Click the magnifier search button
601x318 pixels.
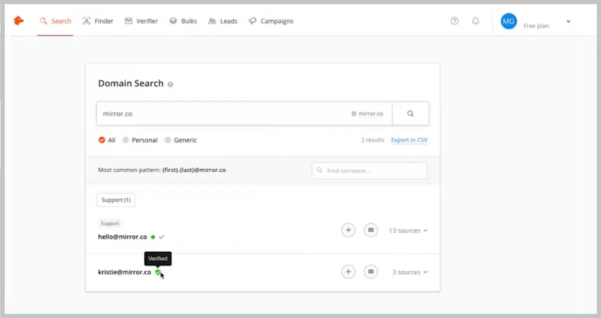411,113
